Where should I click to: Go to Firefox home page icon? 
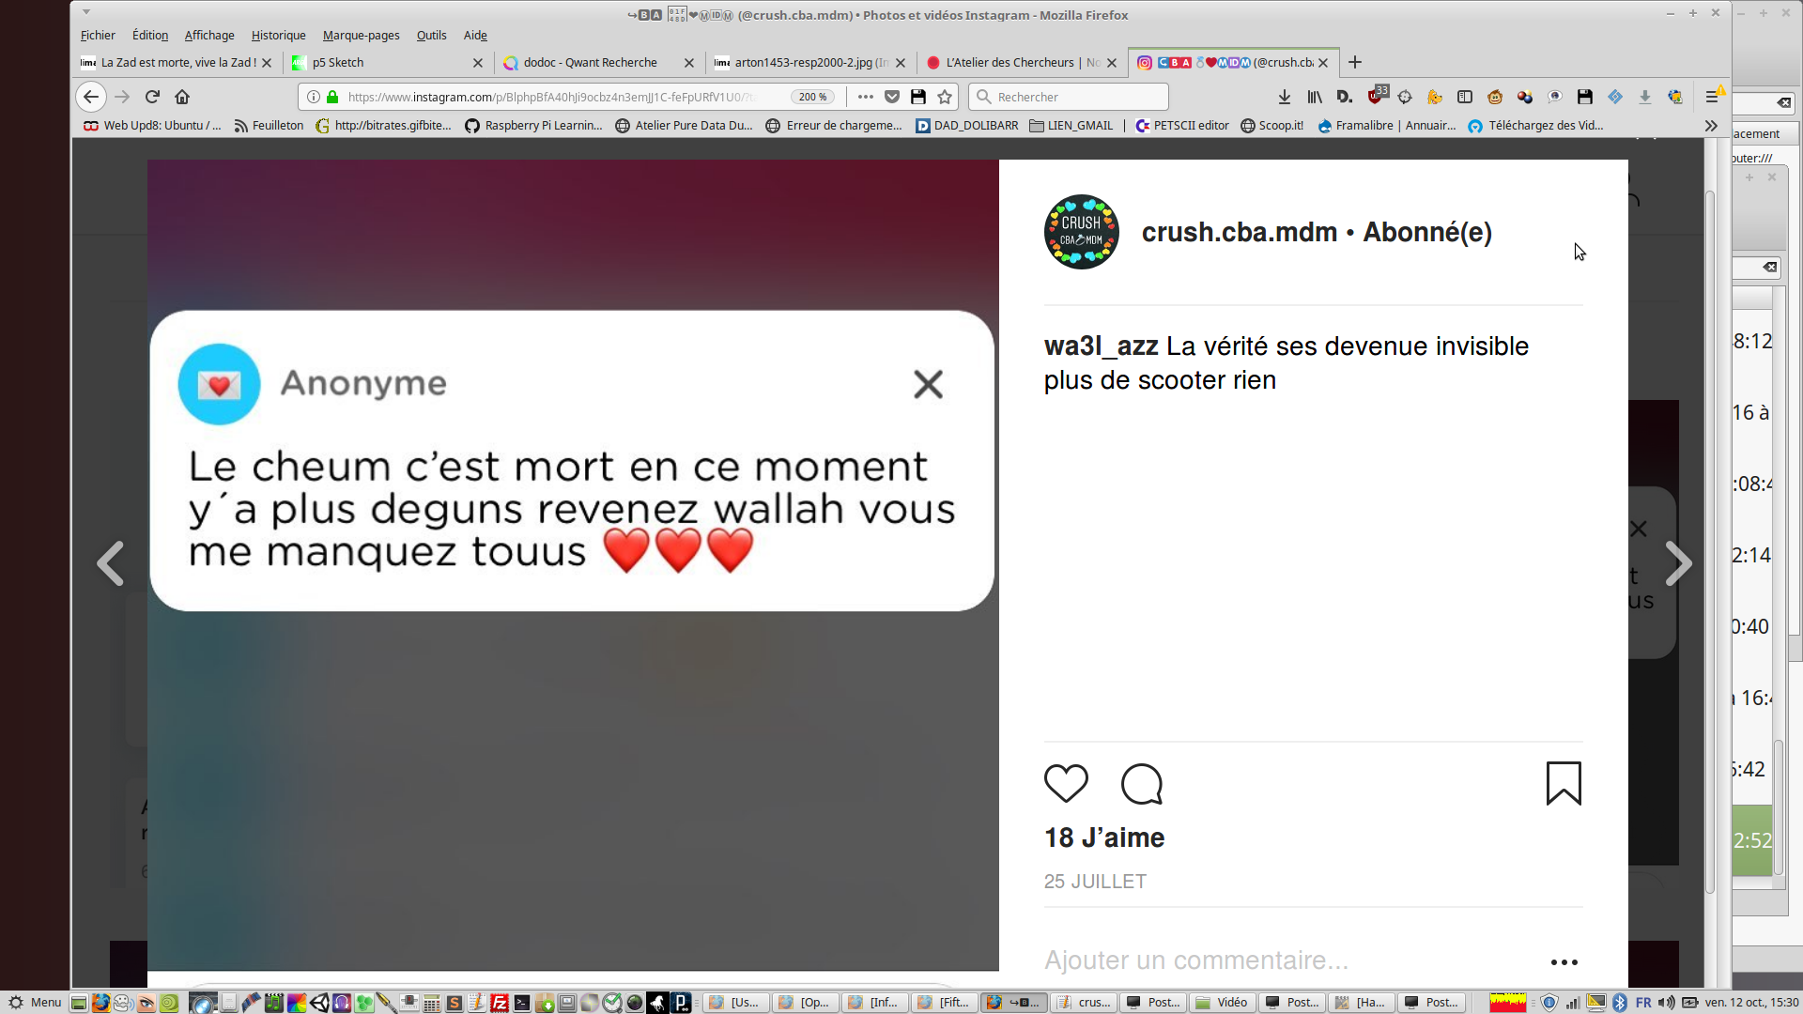[182, 97]
